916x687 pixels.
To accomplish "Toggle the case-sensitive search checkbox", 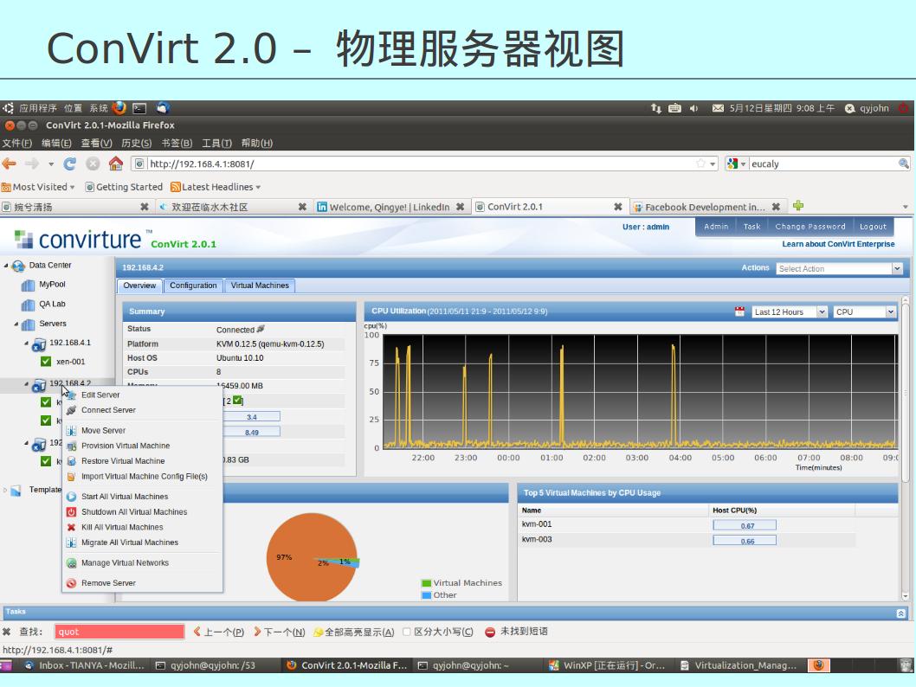I will pos(408,632).
